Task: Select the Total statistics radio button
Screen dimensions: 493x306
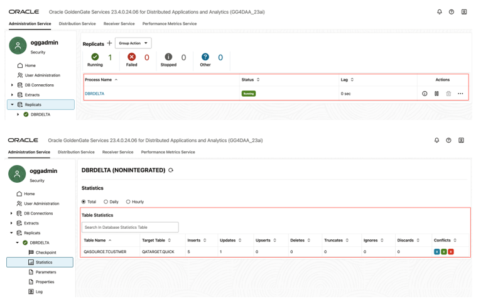Action: 84,202
